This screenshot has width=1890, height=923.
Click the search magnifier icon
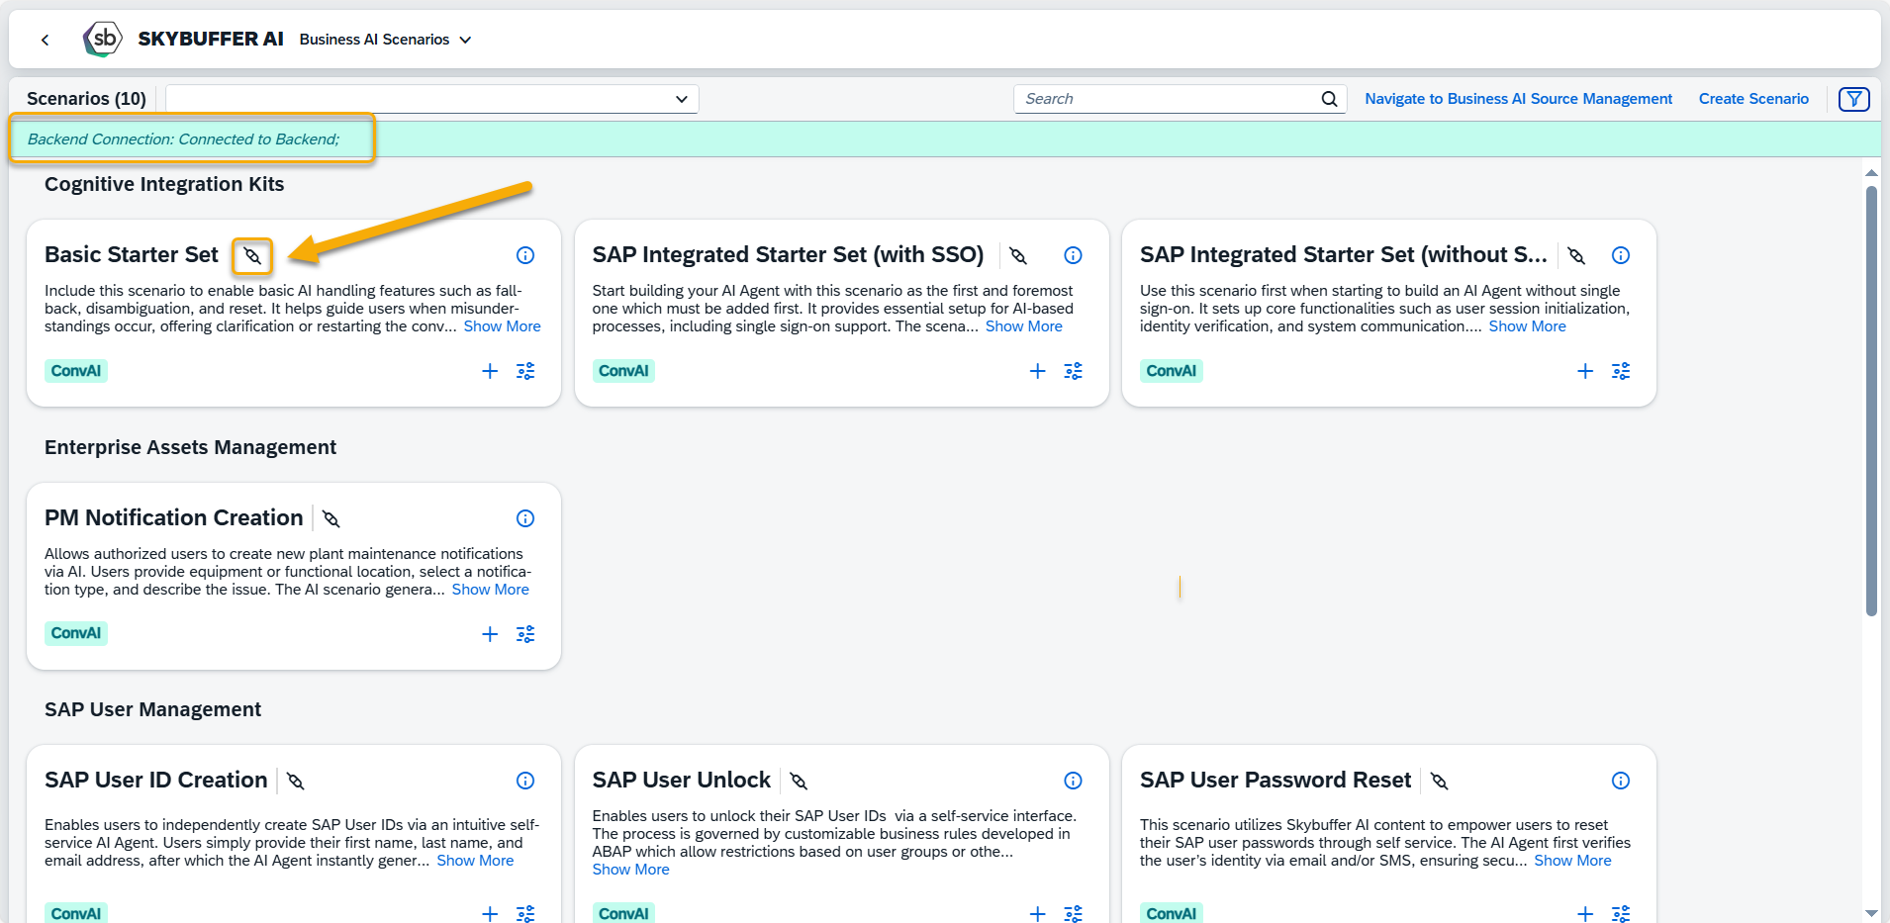pos(1329,99)
